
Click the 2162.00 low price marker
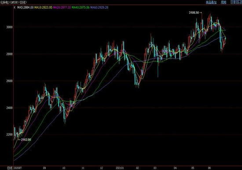pos(26,140)
